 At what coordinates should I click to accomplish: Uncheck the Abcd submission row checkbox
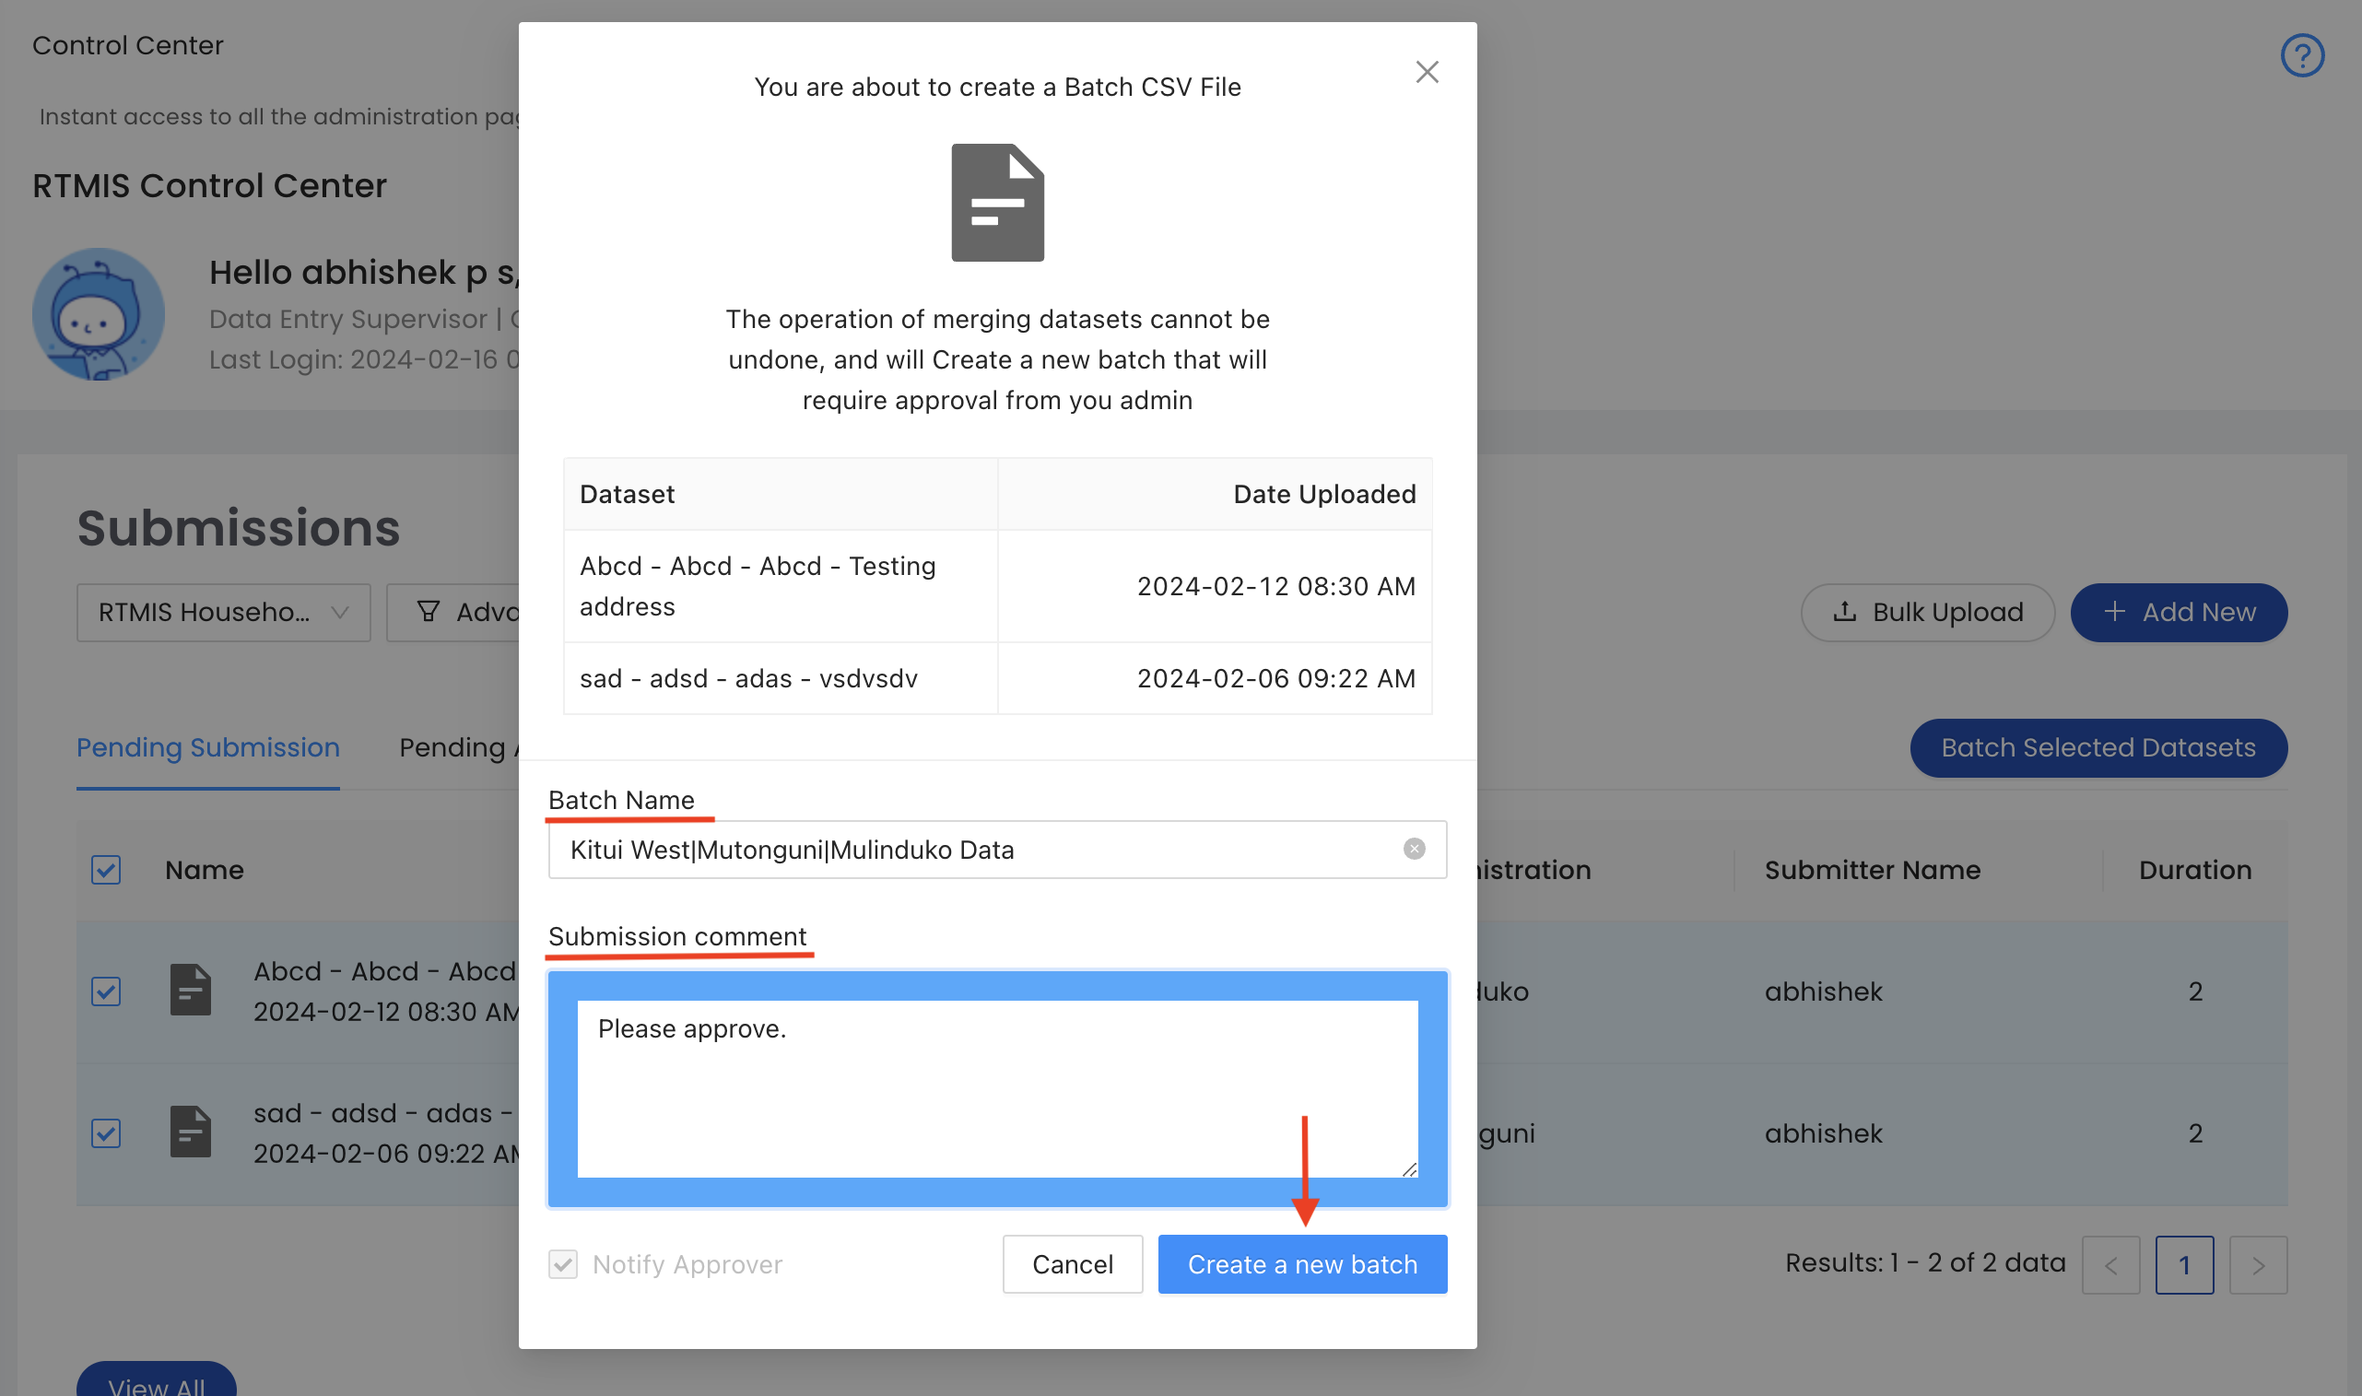106,991
